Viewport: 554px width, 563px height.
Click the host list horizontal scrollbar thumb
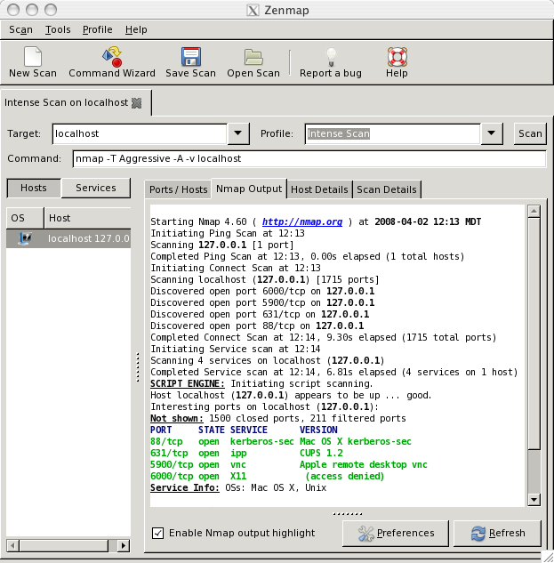coord(64,546)
